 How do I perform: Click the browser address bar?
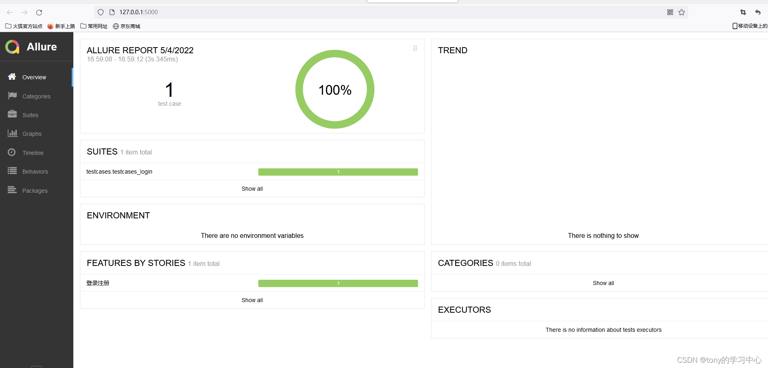pos(285,12)
